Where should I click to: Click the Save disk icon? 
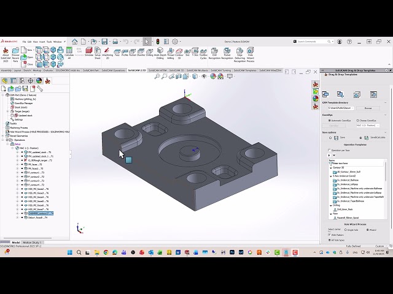(104, 42)
